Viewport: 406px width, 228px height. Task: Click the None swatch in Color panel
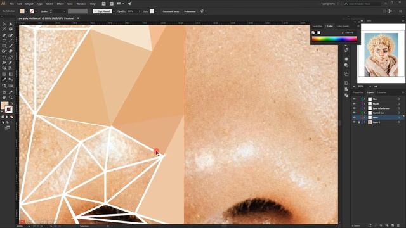(313, 32)
